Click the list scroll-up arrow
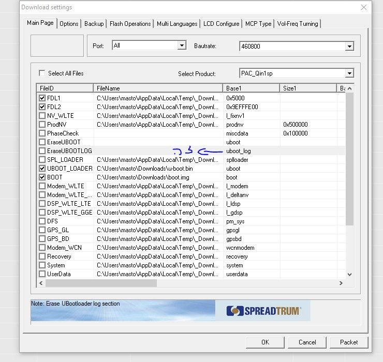Viewport: 383px width, 362px height. coord(349,88)
